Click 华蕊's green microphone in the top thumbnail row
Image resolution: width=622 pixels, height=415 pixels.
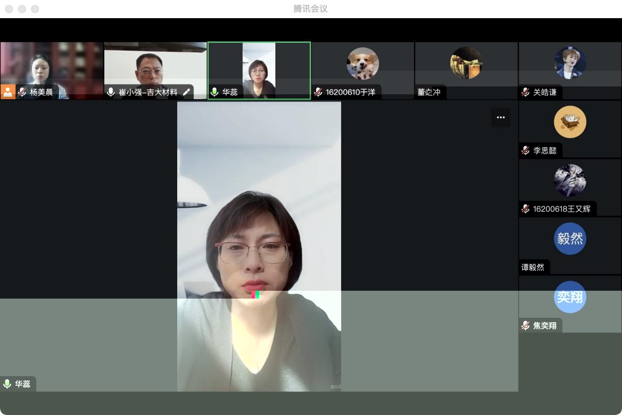[x=215, y=92]
